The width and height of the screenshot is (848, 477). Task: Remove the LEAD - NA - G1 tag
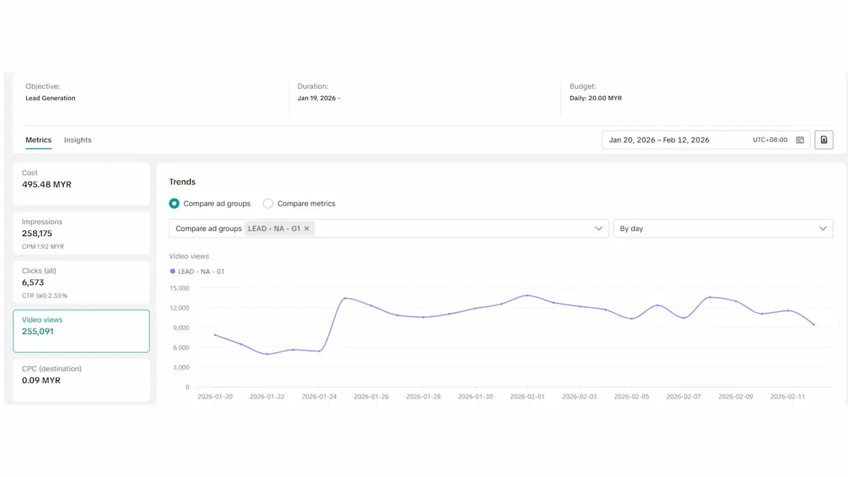point(307,229)
